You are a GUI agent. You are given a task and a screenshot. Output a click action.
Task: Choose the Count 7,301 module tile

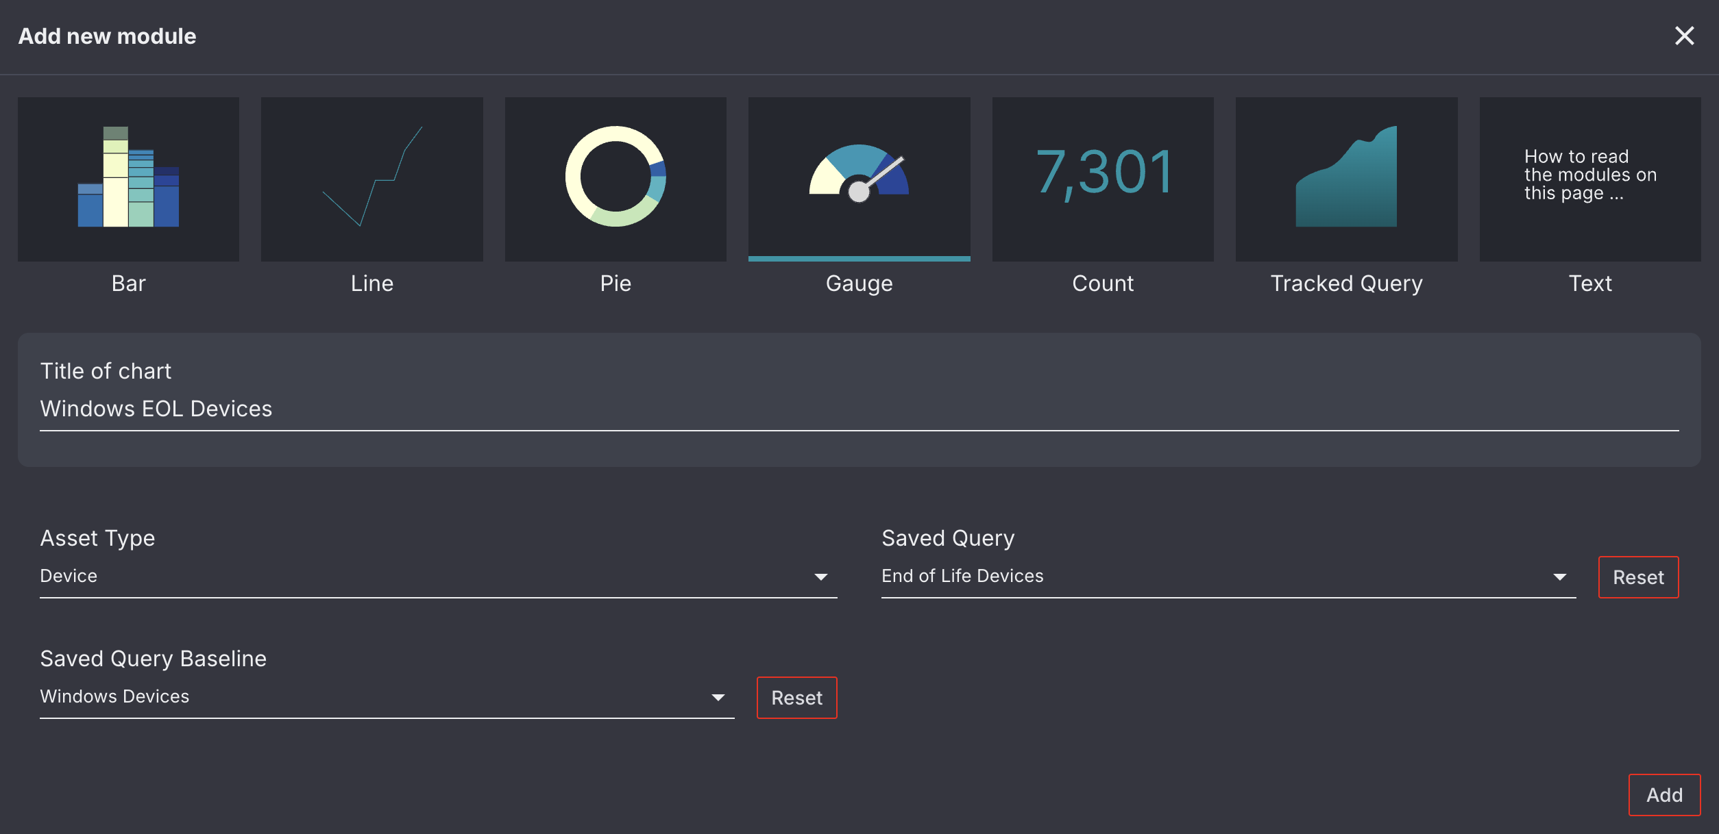1103,178
